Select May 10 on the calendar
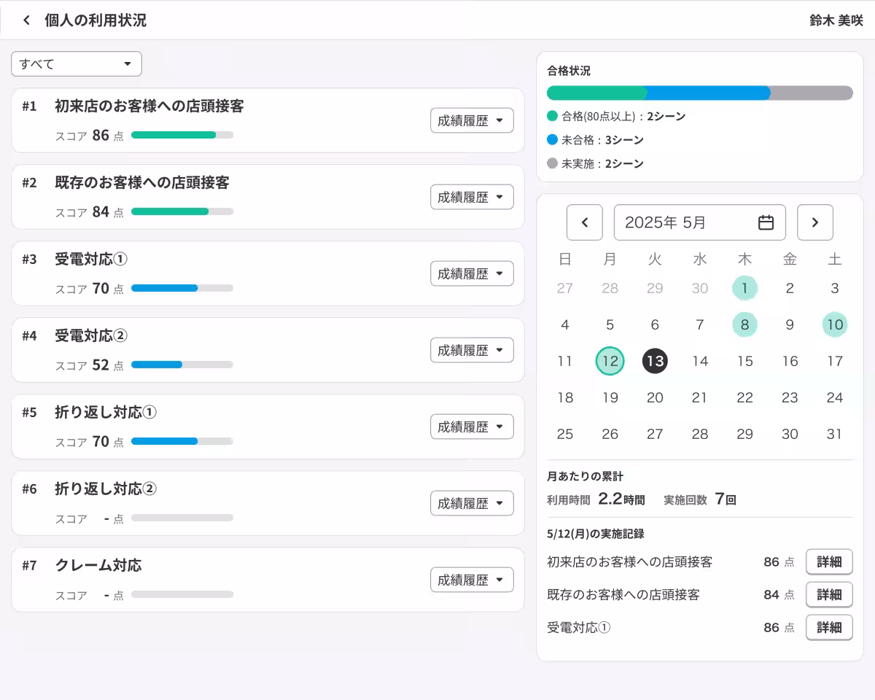The height and width of the screenshot is (700, 875). (834, 324)
